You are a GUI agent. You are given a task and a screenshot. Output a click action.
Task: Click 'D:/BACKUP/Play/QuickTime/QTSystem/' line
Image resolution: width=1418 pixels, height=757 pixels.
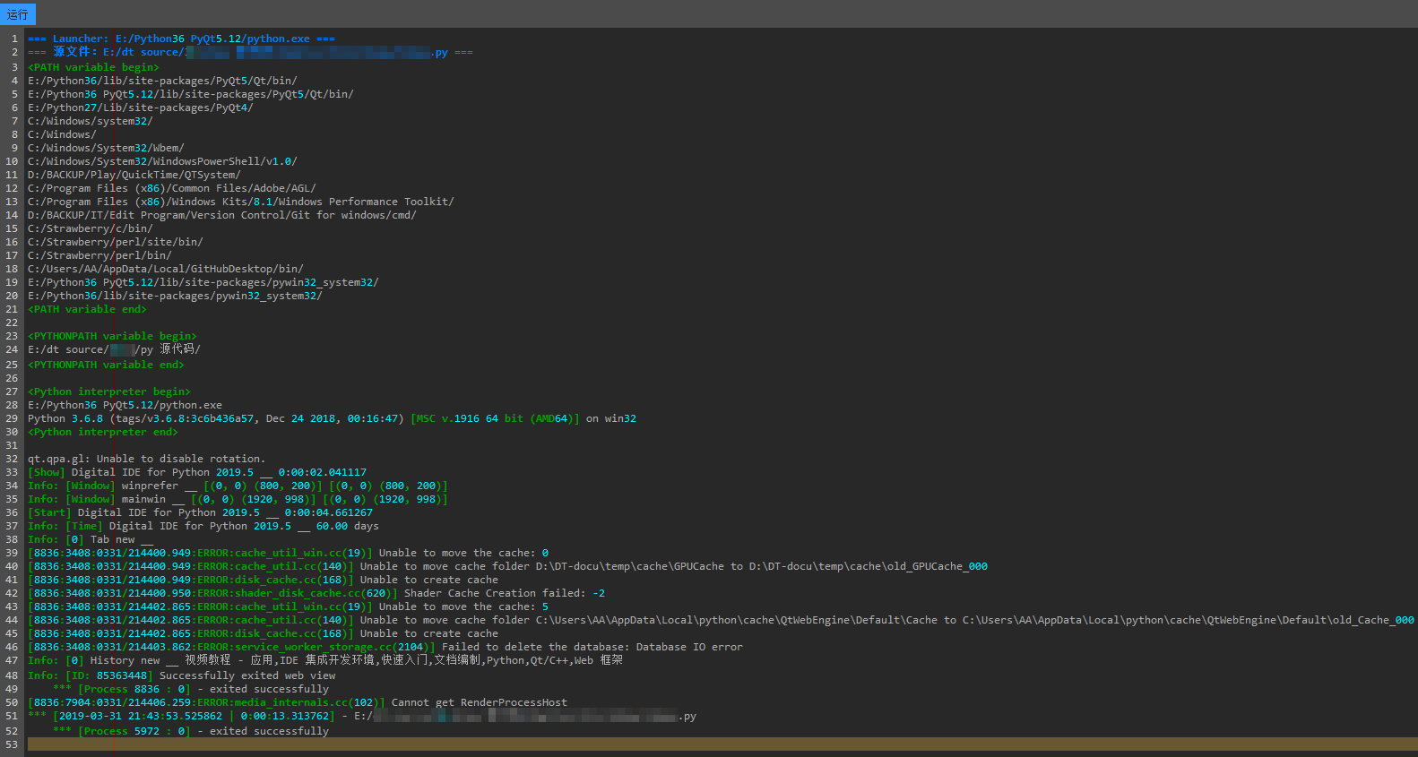click(134, 175)
